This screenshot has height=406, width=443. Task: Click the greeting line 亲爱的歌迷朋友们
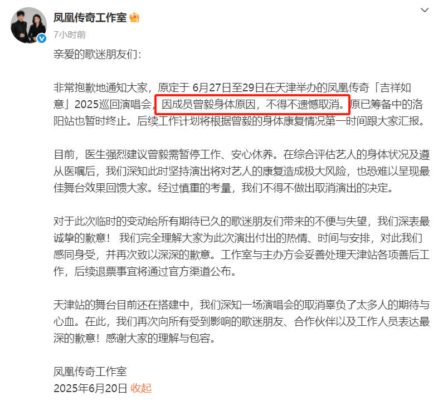pyautogui.click(x=98, y=54)
